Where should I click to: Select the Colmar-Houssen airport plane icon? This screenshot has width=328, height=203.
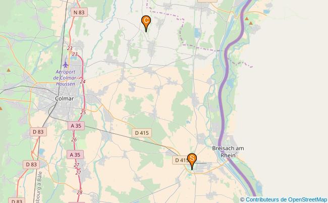point(66,65)
